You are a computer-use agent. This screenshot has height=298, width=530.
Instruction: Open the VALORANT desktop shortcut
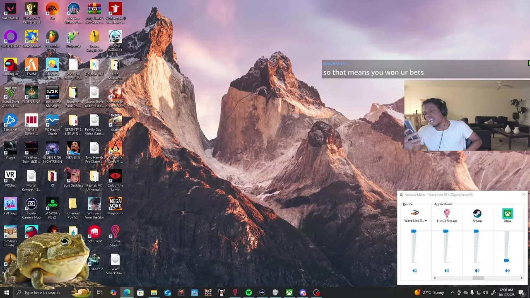(10, 11)
